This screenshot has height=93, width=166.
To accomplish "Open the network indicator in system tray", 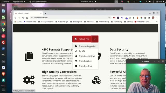I will point(146,2).
